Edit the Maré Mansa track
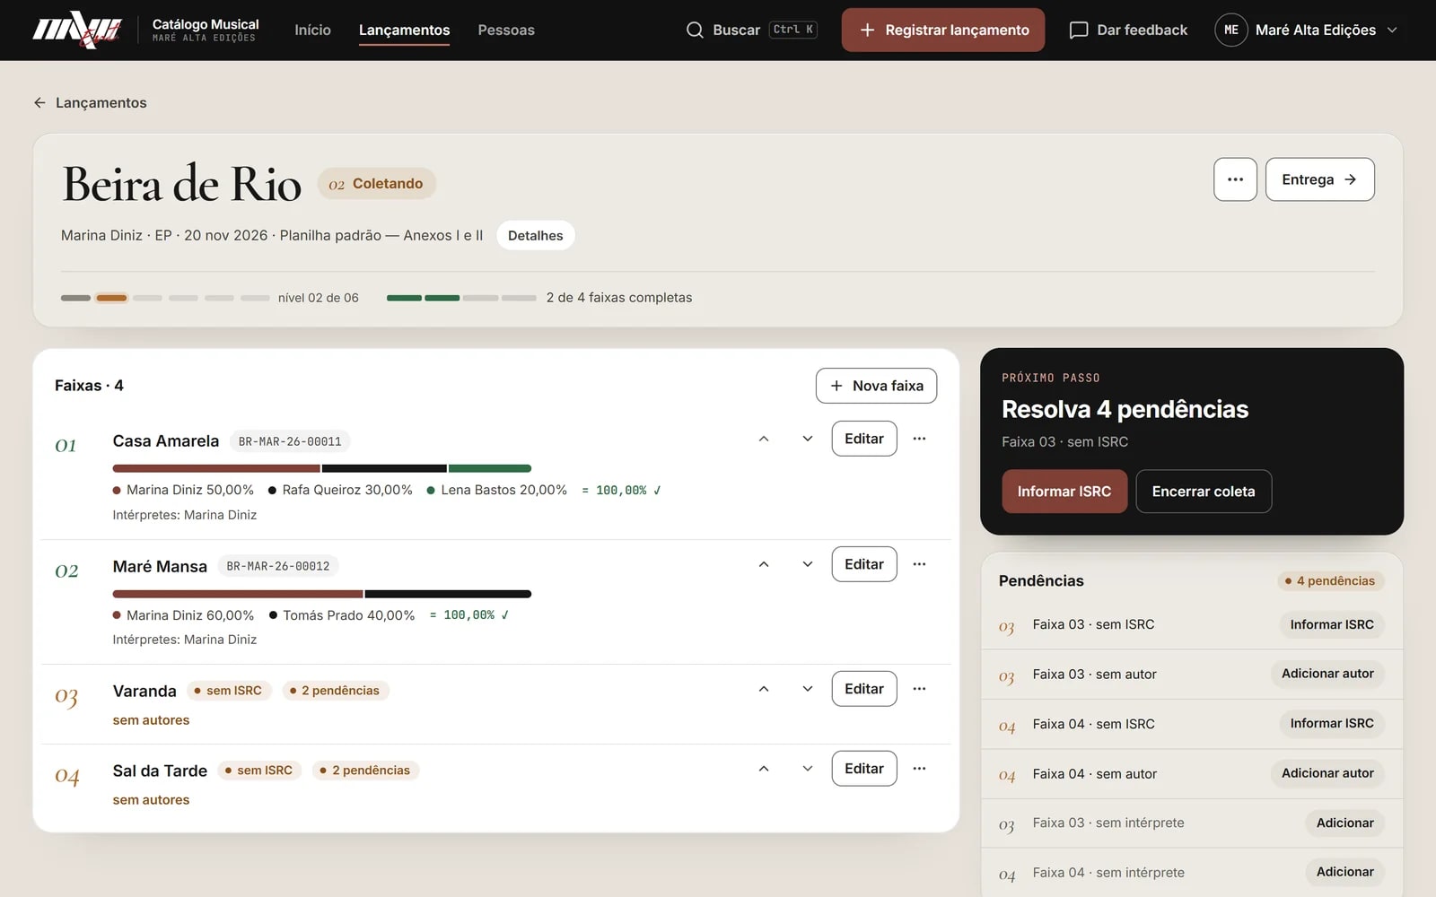The width and height of the screenshot is (1436, 897). [x=864, y=564]
